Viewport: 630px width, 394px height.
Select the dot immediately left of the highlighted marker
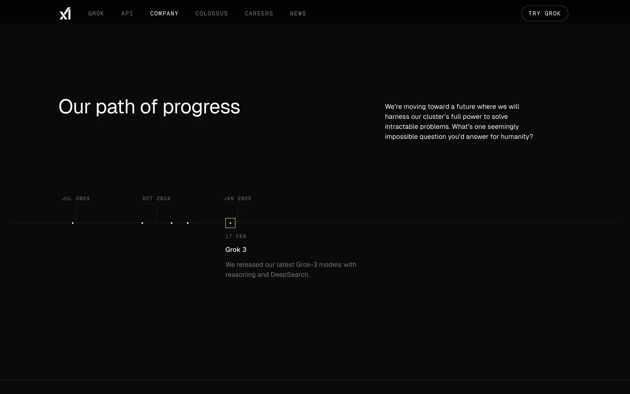point(188,223)
